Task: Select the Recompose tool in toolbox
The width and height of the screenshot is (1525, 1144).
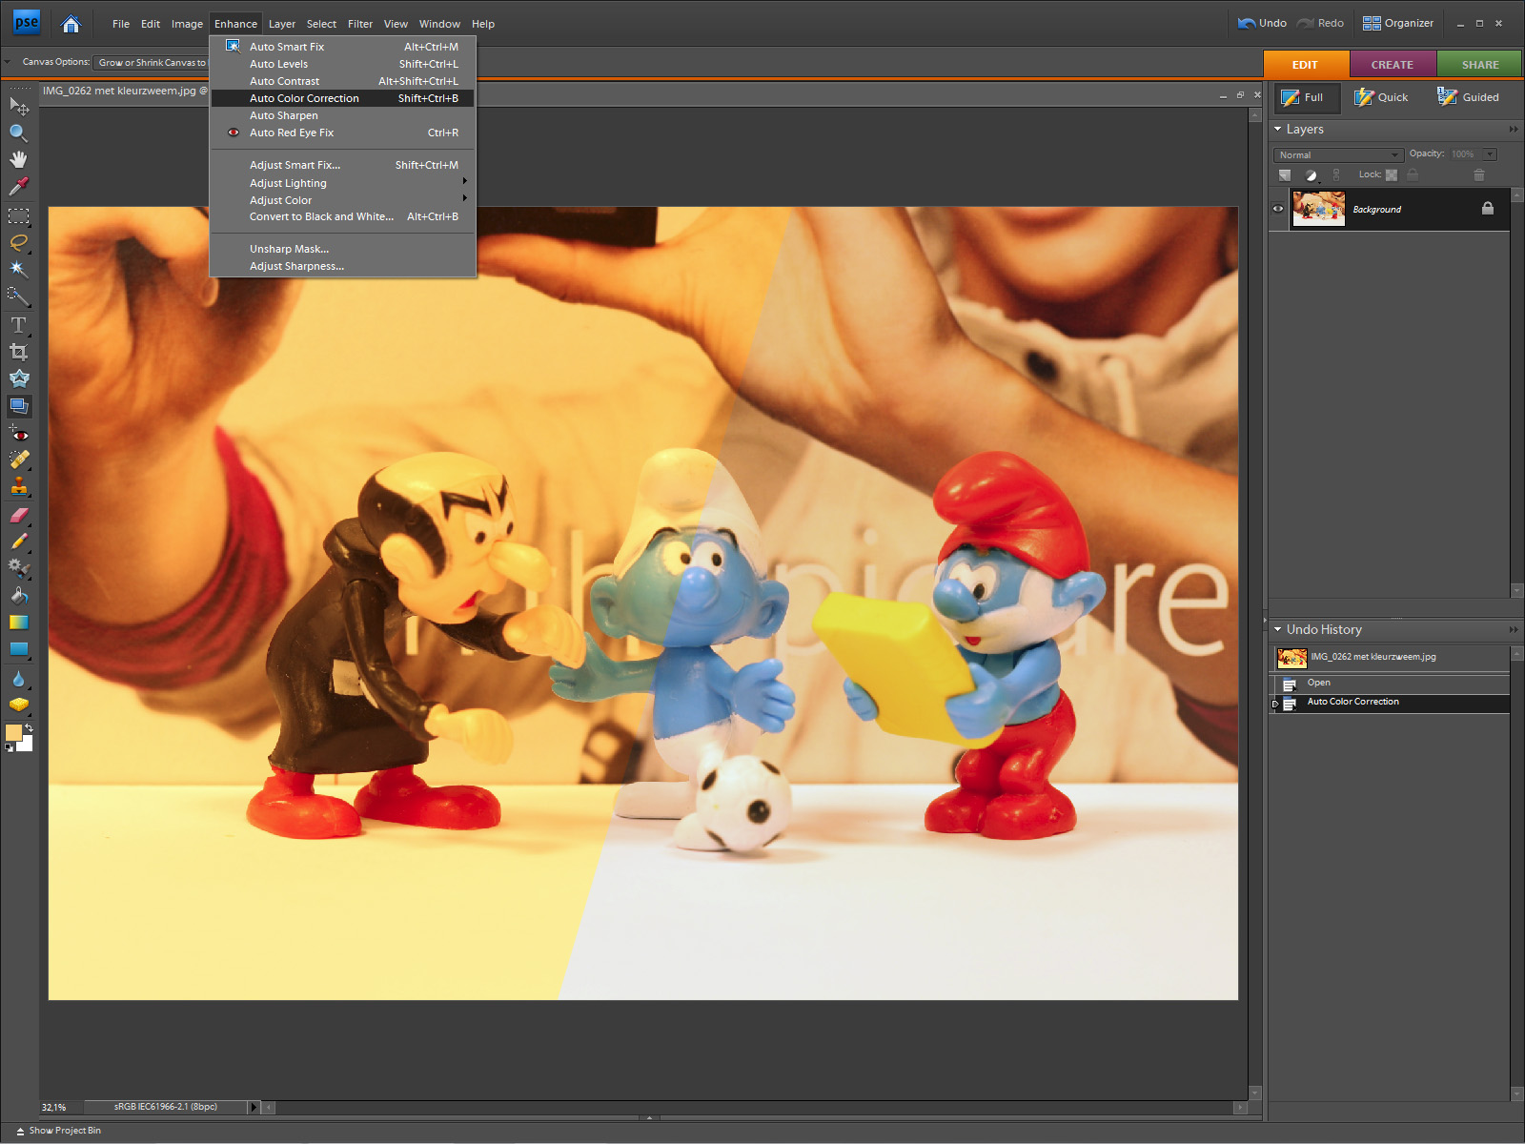Action: coord(18,405)
